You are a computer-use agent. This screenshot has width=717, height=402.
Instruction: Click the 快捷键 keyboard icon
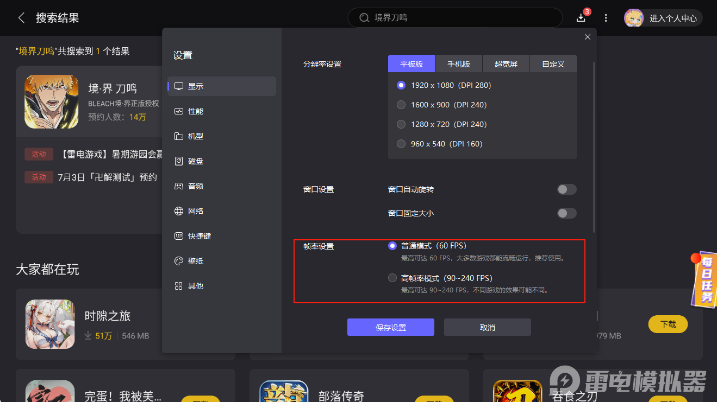click(x=179, y=236)
